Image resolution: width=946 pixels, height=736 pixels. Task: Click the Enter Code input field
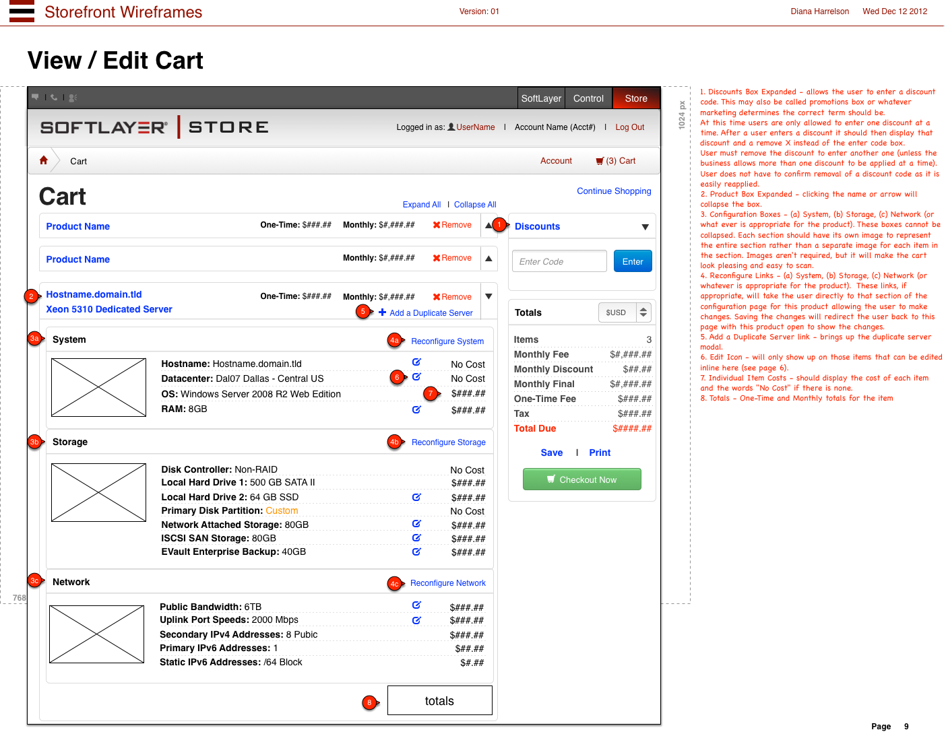point(559,261)
